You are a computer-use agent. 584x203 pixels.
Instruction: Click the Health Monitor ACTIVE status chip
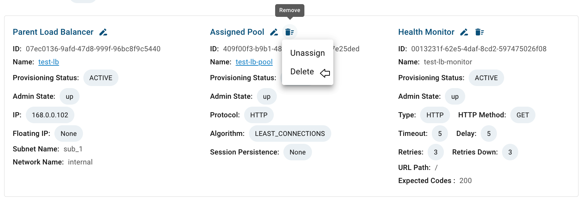486,78
